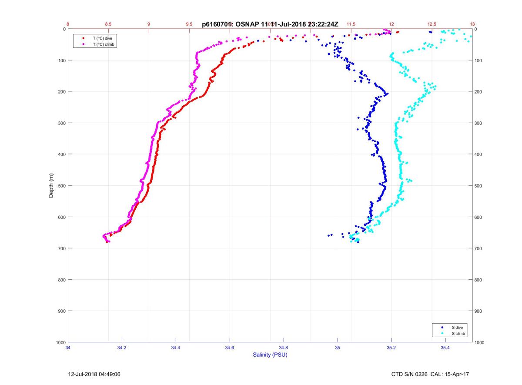Click the 'CTD S/N 0226 CAL: 15-Apr-17' footer text

pos(430,374)
